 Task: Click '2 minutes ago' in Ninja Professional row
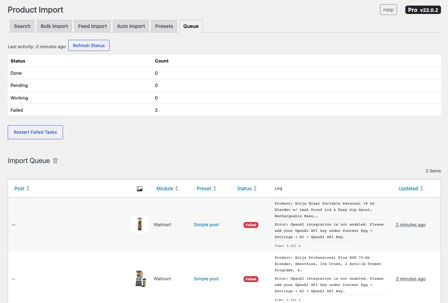click(x=411, y=279)
